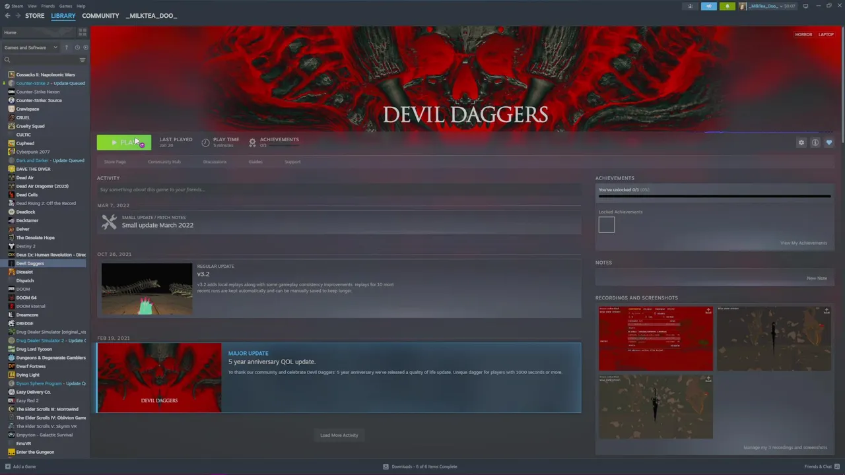845x475 pixels.
Task: Open the v3.2 update thumbnail
Action: (147, 289)
